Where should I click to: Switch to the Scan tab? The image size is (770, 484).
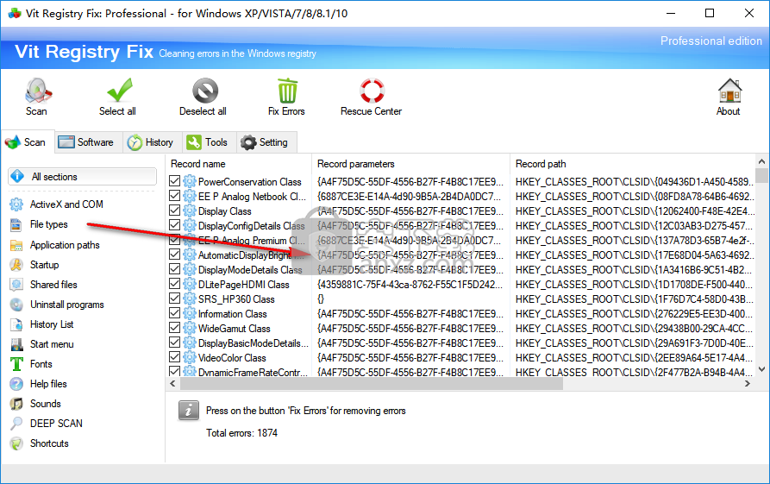pos(28,142)
